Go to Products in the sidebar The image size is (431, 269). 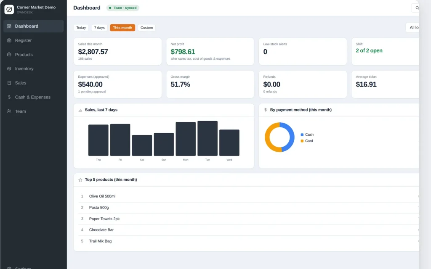pos(34,55)
